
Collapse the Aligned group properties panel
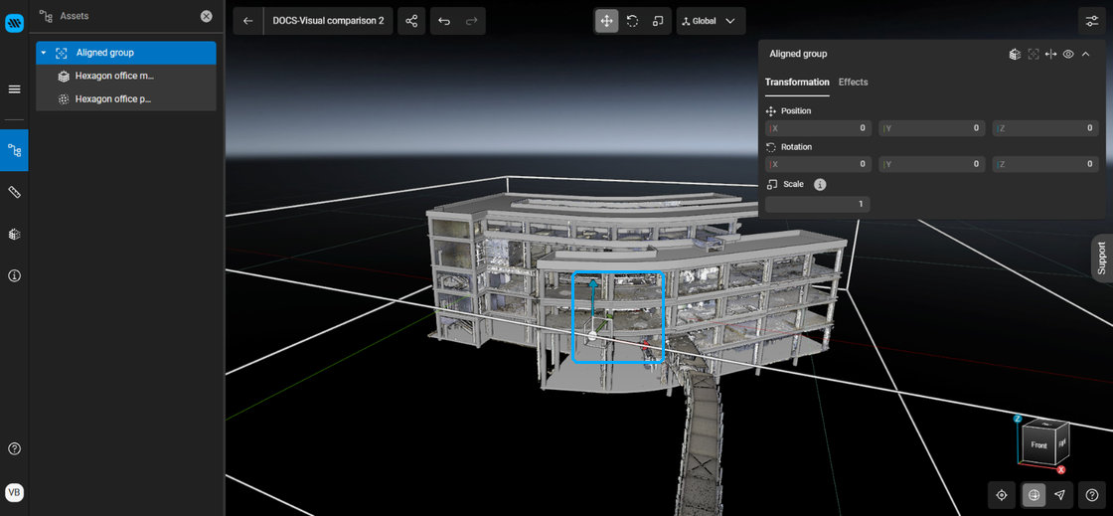click(x=1085, y=54)
